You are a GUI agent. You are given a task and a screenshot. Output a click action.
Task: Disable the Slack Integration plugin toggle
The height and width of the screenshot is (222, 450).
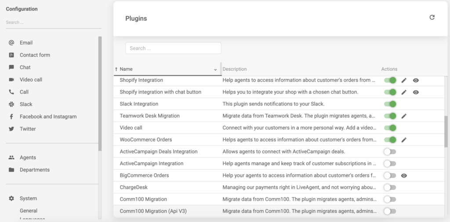390,104
